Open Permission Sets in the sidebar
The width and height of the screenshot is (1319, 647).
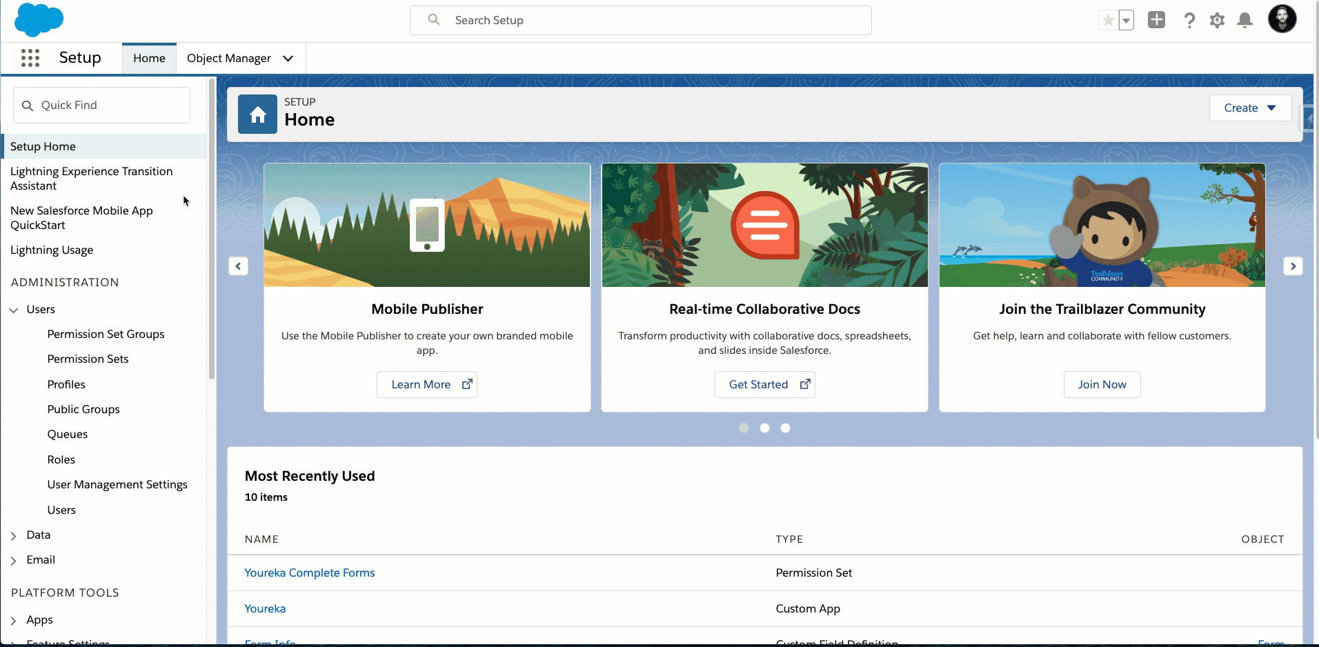click(88, 359)
